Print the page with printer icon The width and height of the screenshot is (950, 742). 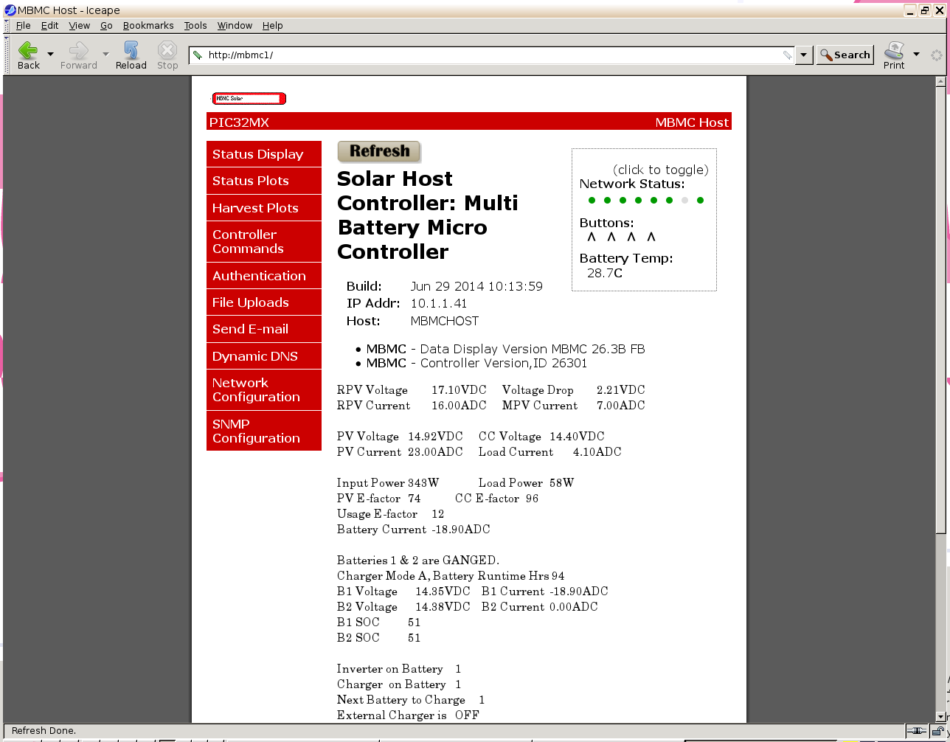pos(894,55)
